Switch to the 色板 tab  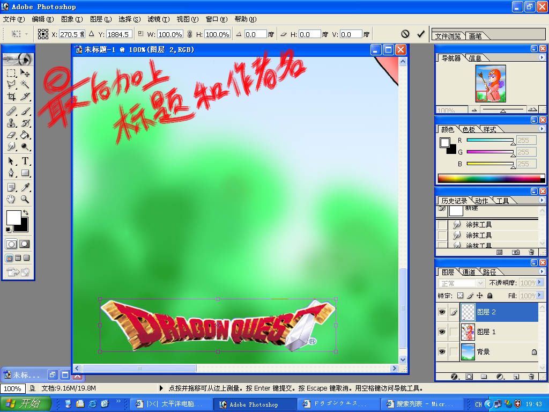(469, 130)
